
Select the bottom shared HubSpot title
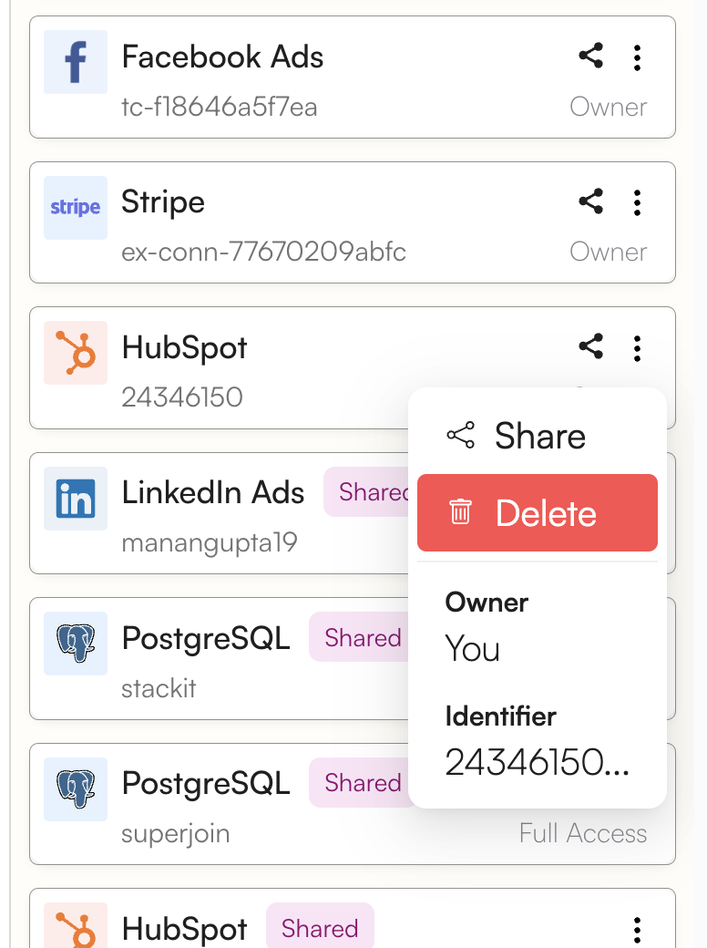pos(184,929)
